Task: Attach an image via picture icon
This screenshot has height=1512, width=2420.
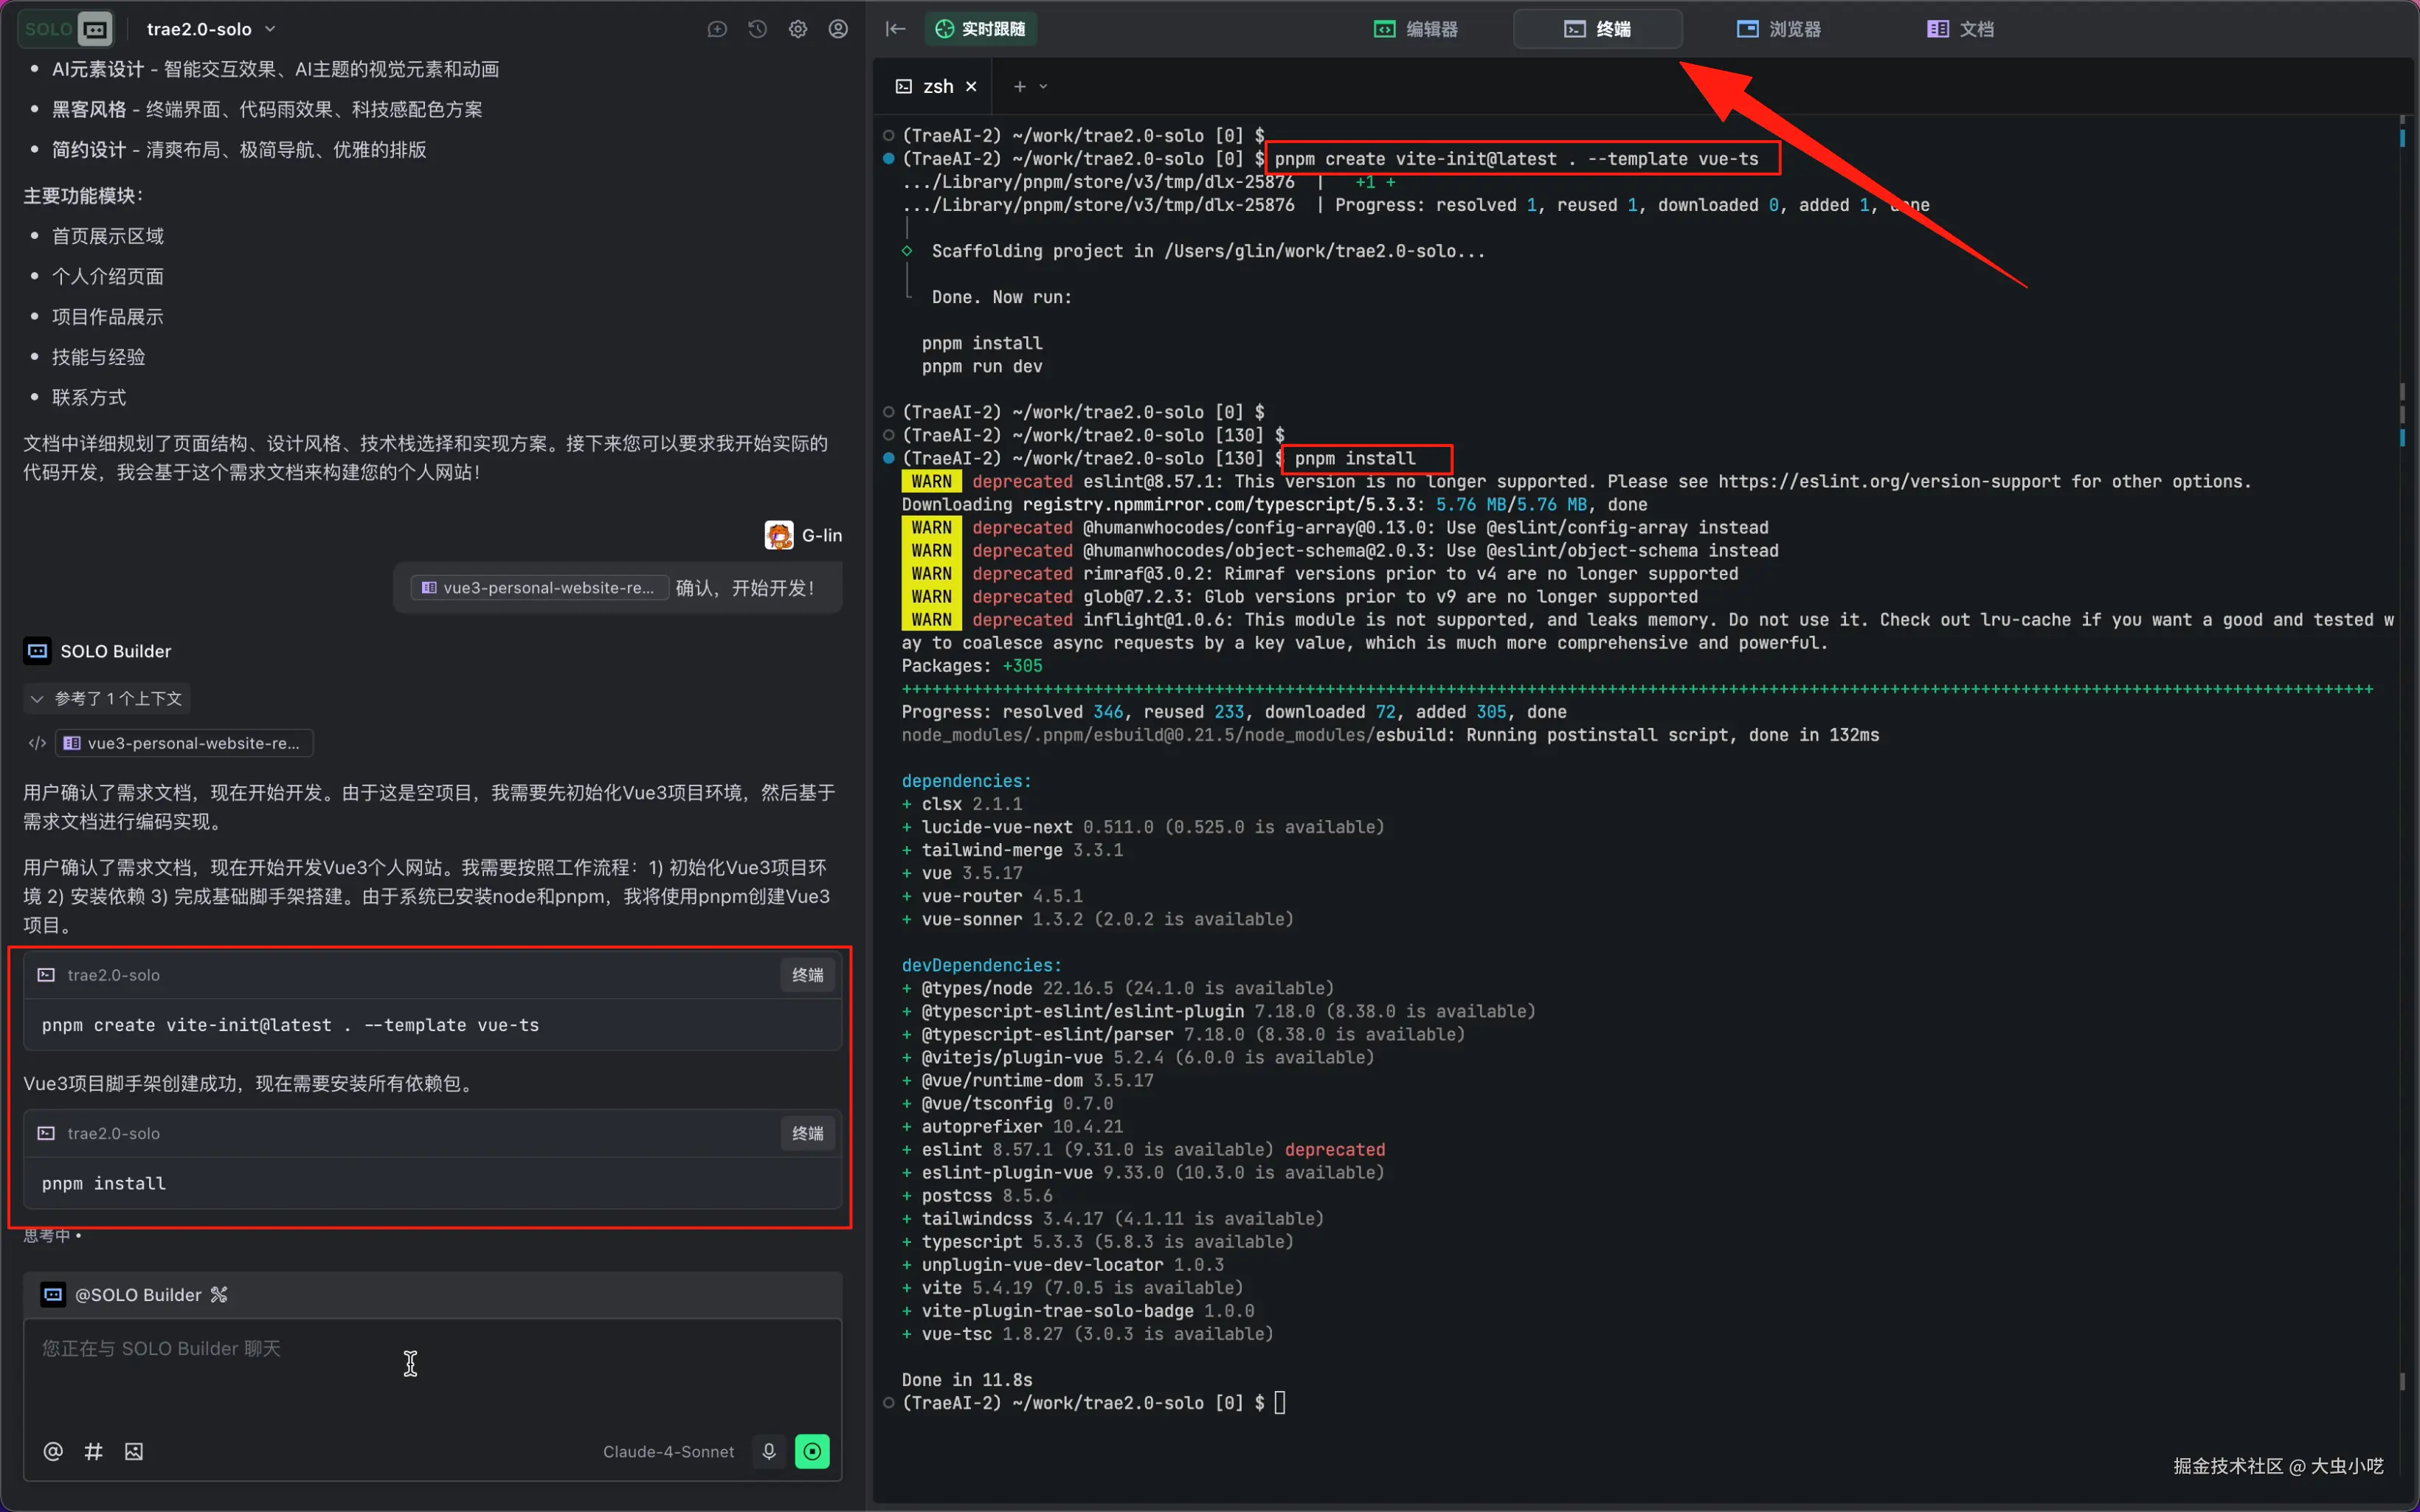Action: coord(134,1451)
